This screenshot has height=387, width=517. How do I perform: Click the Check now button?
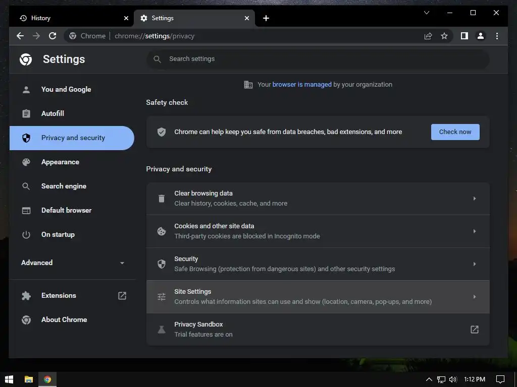[455, 132]
